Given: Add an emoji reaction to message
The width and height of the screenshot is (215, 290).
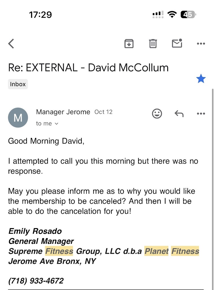Looking at the screenshot, I should (157, 114).
